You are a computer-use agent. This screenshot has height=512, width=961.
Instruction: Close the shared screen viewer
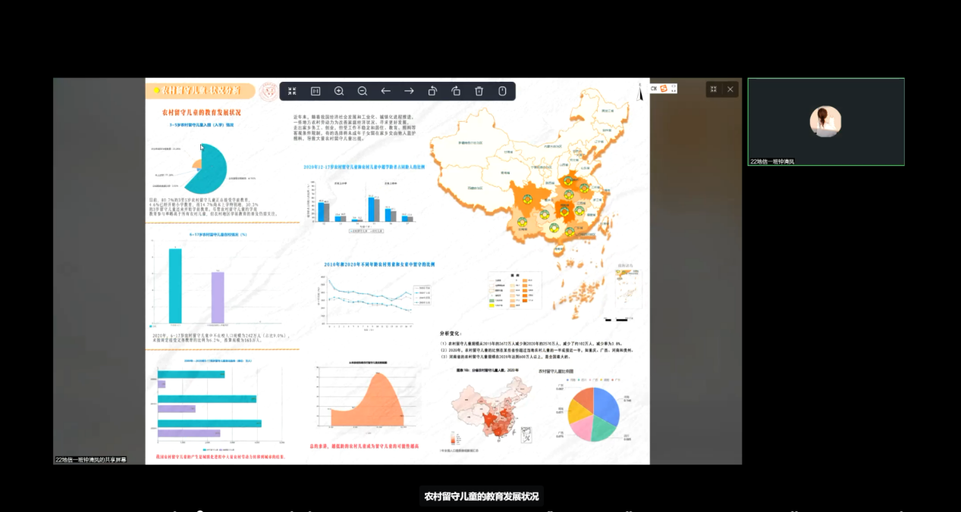point(730,89)
